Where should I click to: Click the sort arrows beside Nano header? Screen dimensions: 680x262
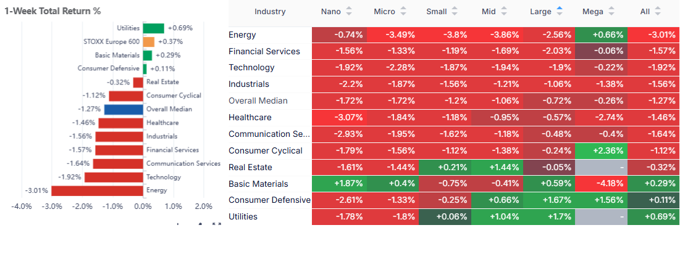(349, 11)
